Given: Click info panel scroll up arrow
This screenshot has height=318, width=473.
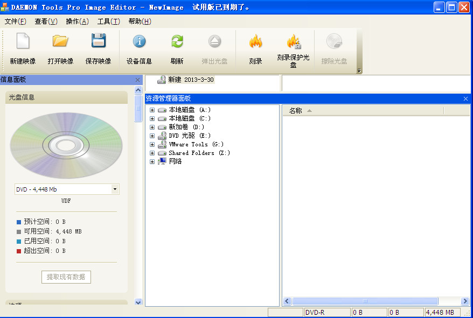Looking at the screenshot, I should 138,90.
